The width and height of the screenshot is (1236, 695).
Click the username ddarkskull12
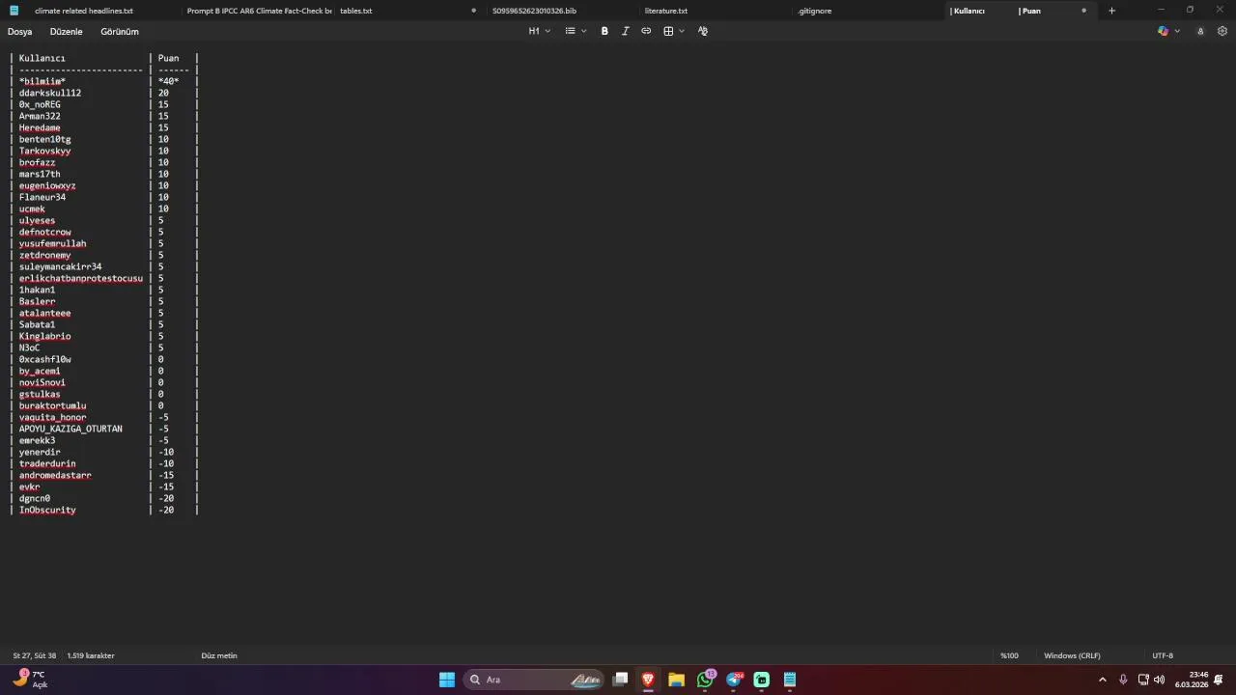coord(50,93)
